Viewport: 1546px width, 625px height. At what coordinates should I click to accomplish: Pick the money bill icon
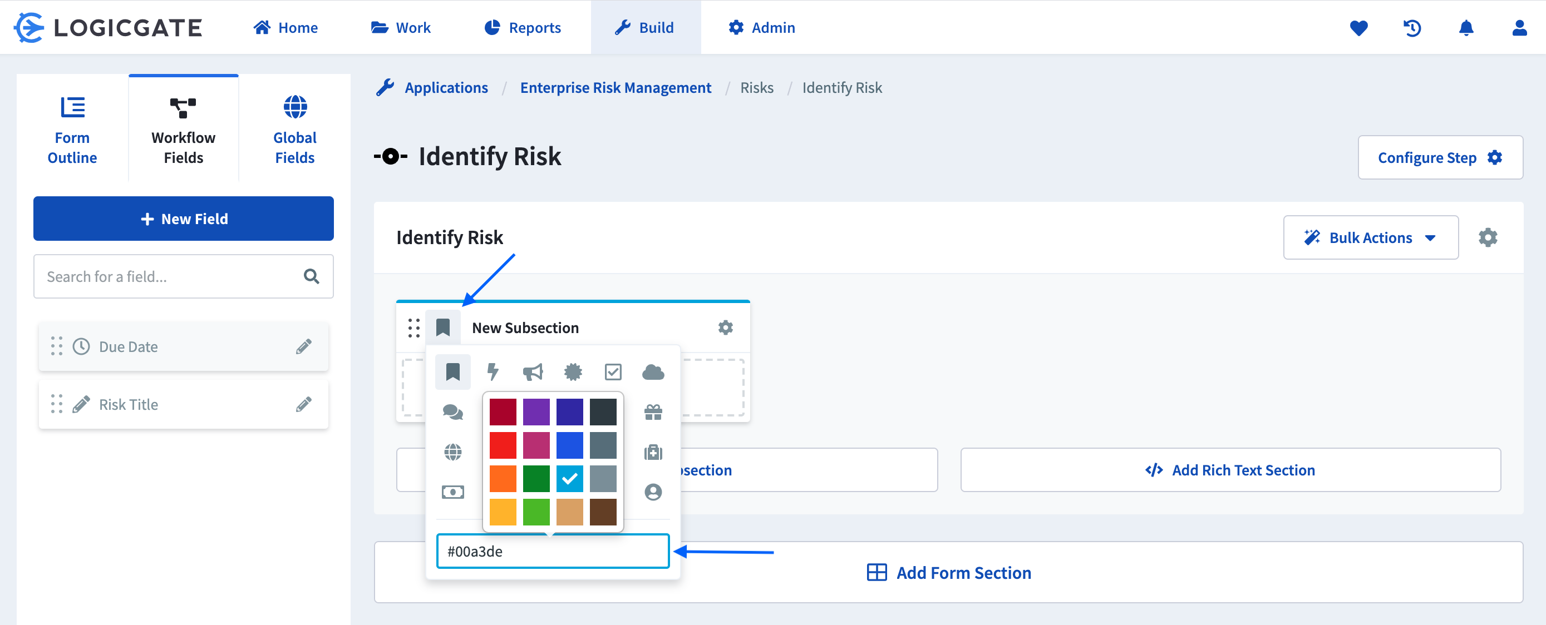point(452,492)
